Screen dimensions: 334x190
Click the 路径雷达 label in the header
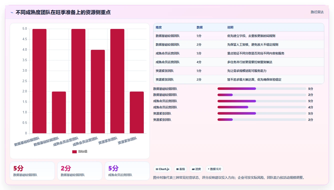[317, 12]
